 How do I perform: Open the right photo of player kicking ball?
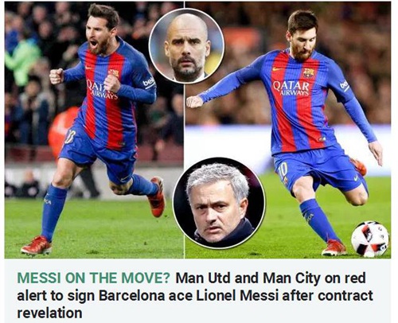pos(287,130)
